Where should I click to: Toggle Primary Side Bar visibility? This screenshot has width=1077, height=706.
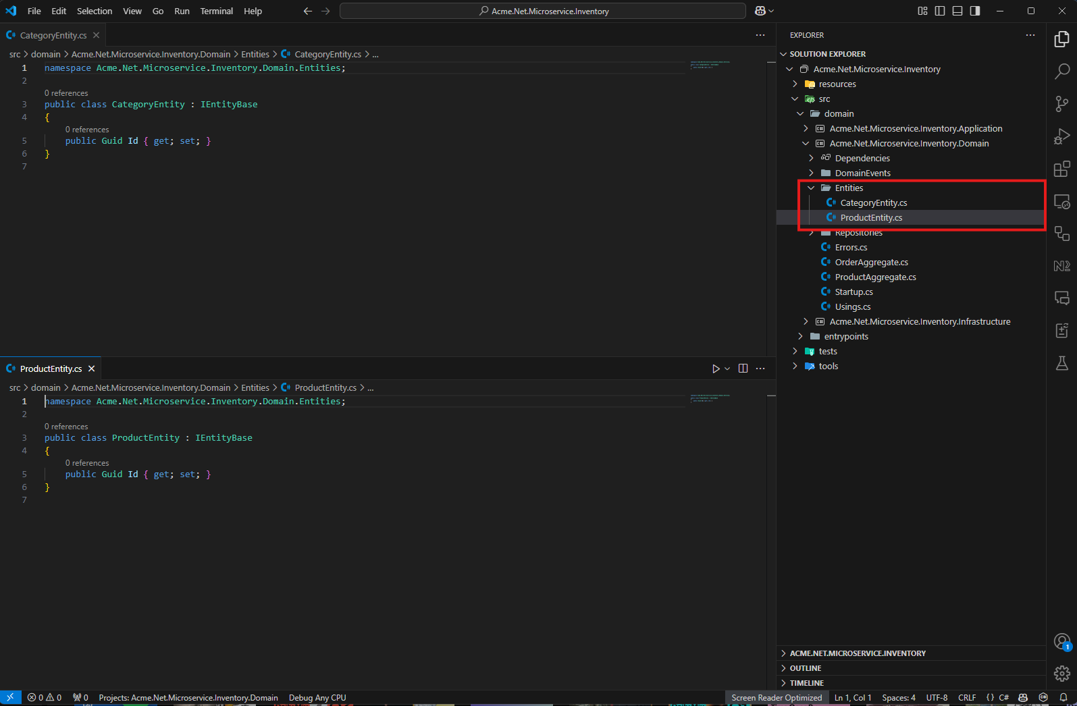tap(940, 11)
